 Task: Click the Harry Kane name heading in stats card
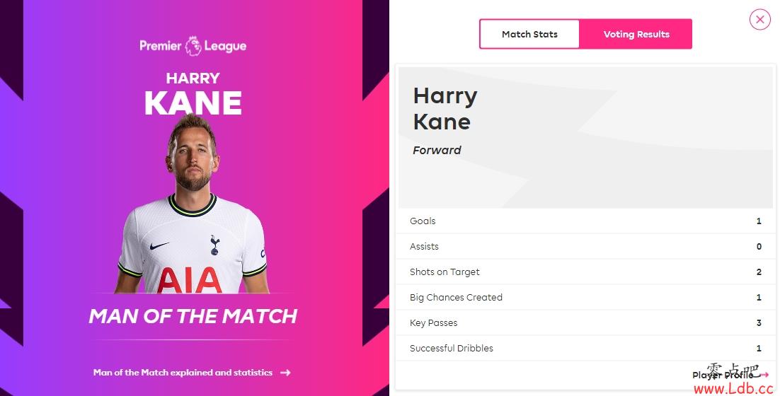pos(445,108)
